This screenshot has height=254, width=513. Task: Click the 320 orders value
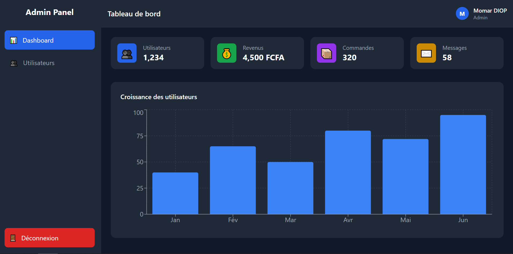pyautogui.click(x=350, y=58)
